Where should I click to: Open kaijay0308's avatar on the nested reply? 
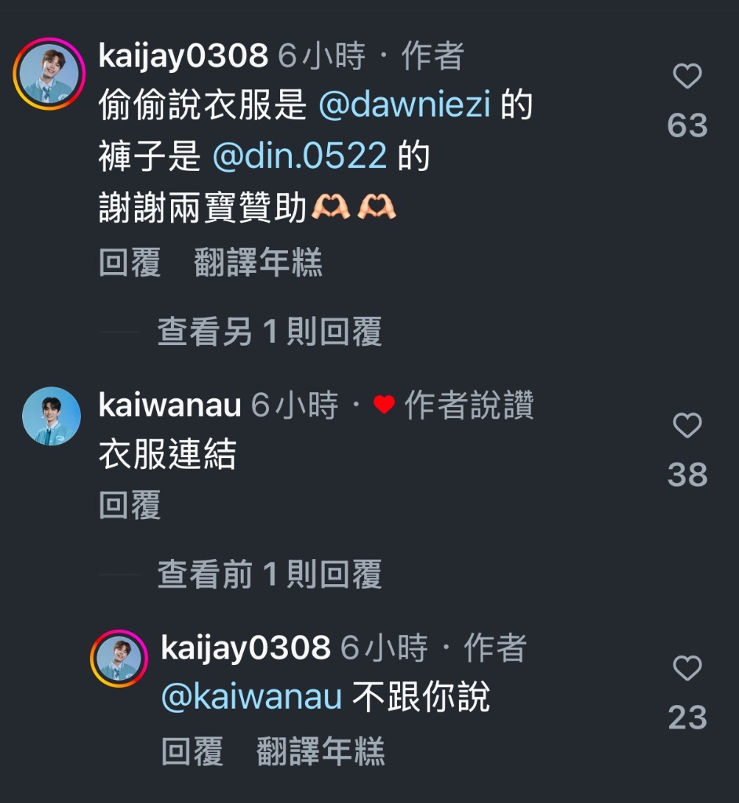pyautogui.click(x=119, y=658)
